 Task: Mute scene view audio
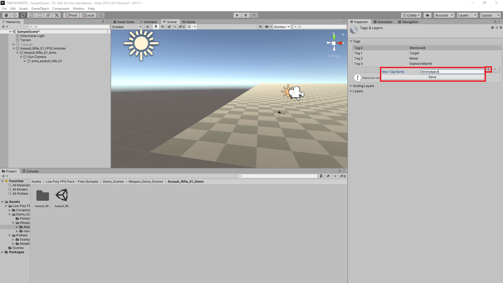pos(163,27)
